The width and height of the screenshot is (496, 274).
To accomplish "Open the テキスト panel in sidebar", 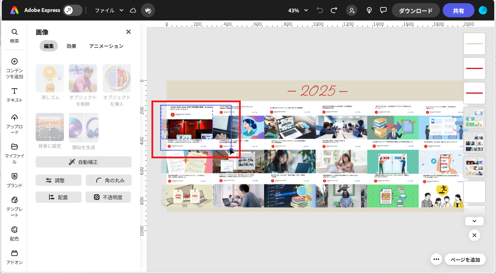I will click(x=14, y=95).
